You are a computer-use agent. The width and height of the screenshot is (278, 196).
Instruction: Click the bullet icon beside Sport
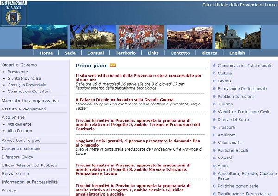pos(214,166)
